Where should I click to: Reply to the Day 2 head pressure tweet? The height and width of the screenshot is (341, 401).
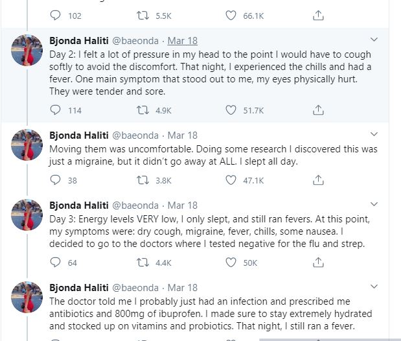click(x=55, y=110)
